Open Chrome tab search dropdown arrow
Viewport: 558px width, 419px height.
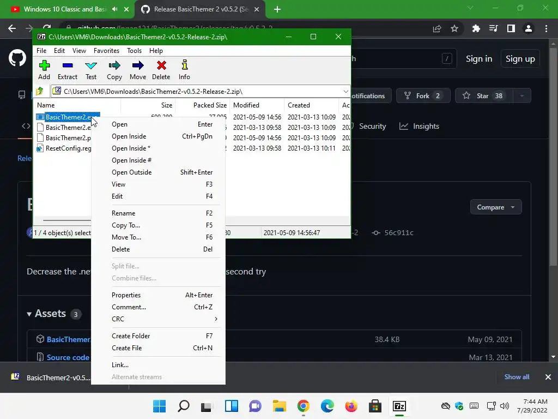(x=470, y=8)
